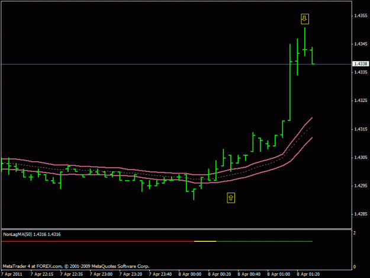This screenshot has width=370, height=278.
Task: Click the 7 Apr 22:15 time label
Action: click(42, 274)
